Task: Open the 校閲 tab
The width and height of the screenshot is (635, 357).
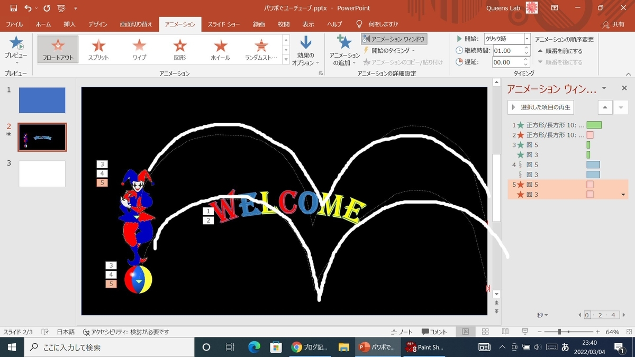Action: (284, 24)
